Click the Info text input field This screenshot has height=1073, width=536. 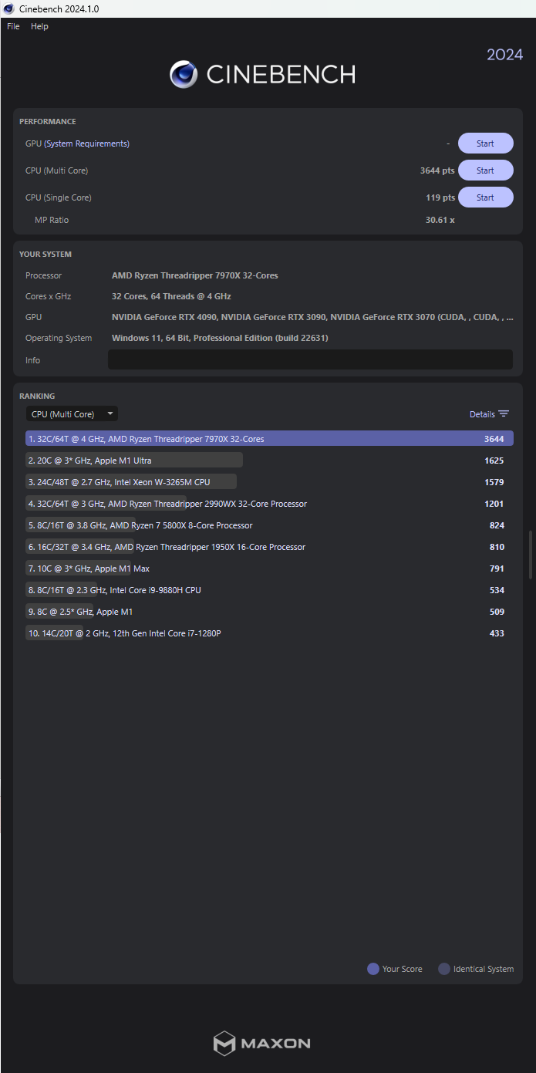click(309, 359)
